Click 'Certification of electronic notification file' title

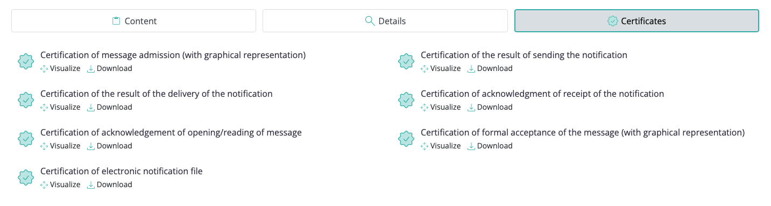(122, 171)
